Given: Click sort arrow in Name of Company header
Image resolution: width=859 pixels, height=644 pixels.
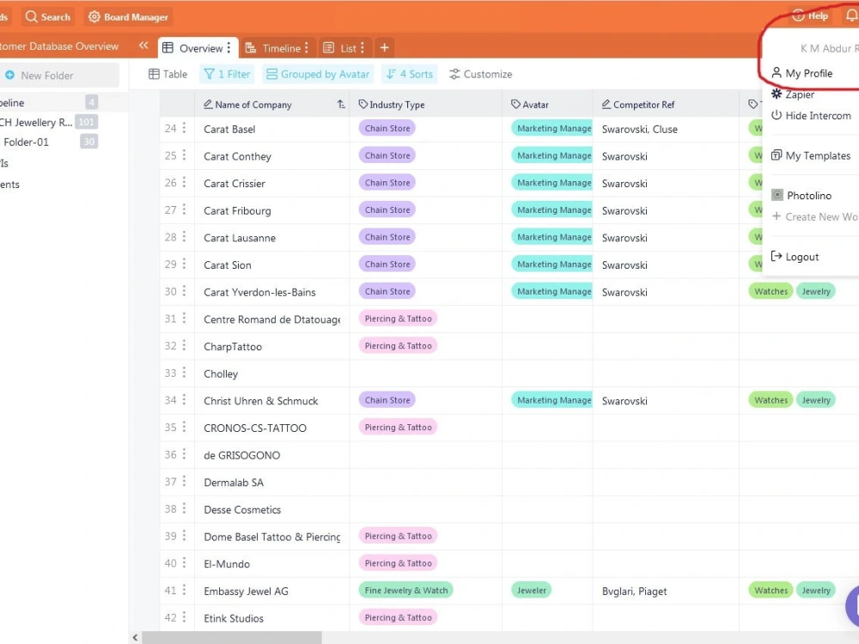Looking at the screenshot, I should 341,105.
